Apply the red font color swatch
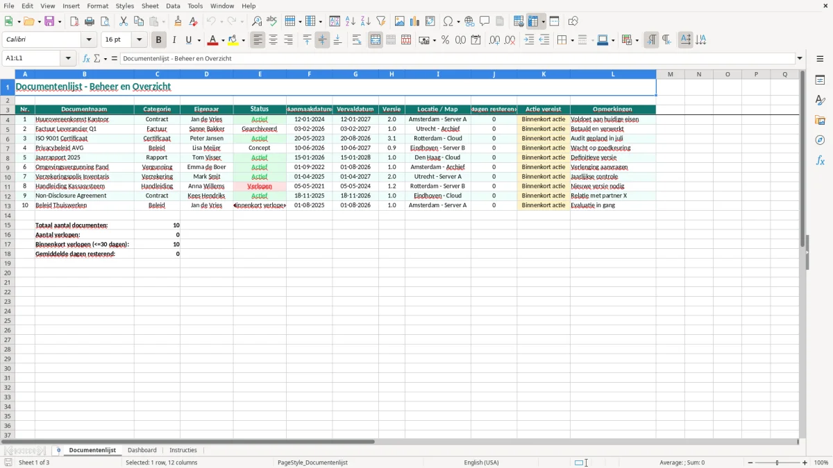This screenshot has width=833, height=468. [213, 40]
